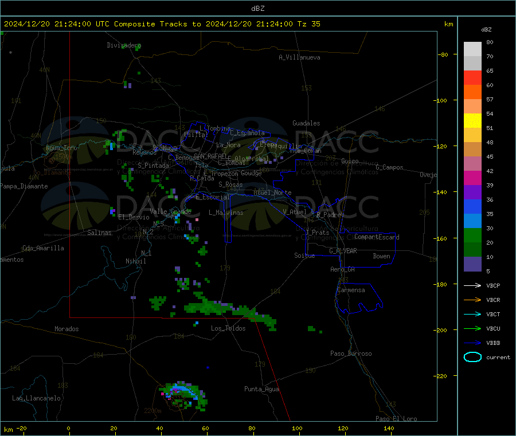
Task: Select the 51–54 dBZ yellow color swatch
Action: (472, 121)
